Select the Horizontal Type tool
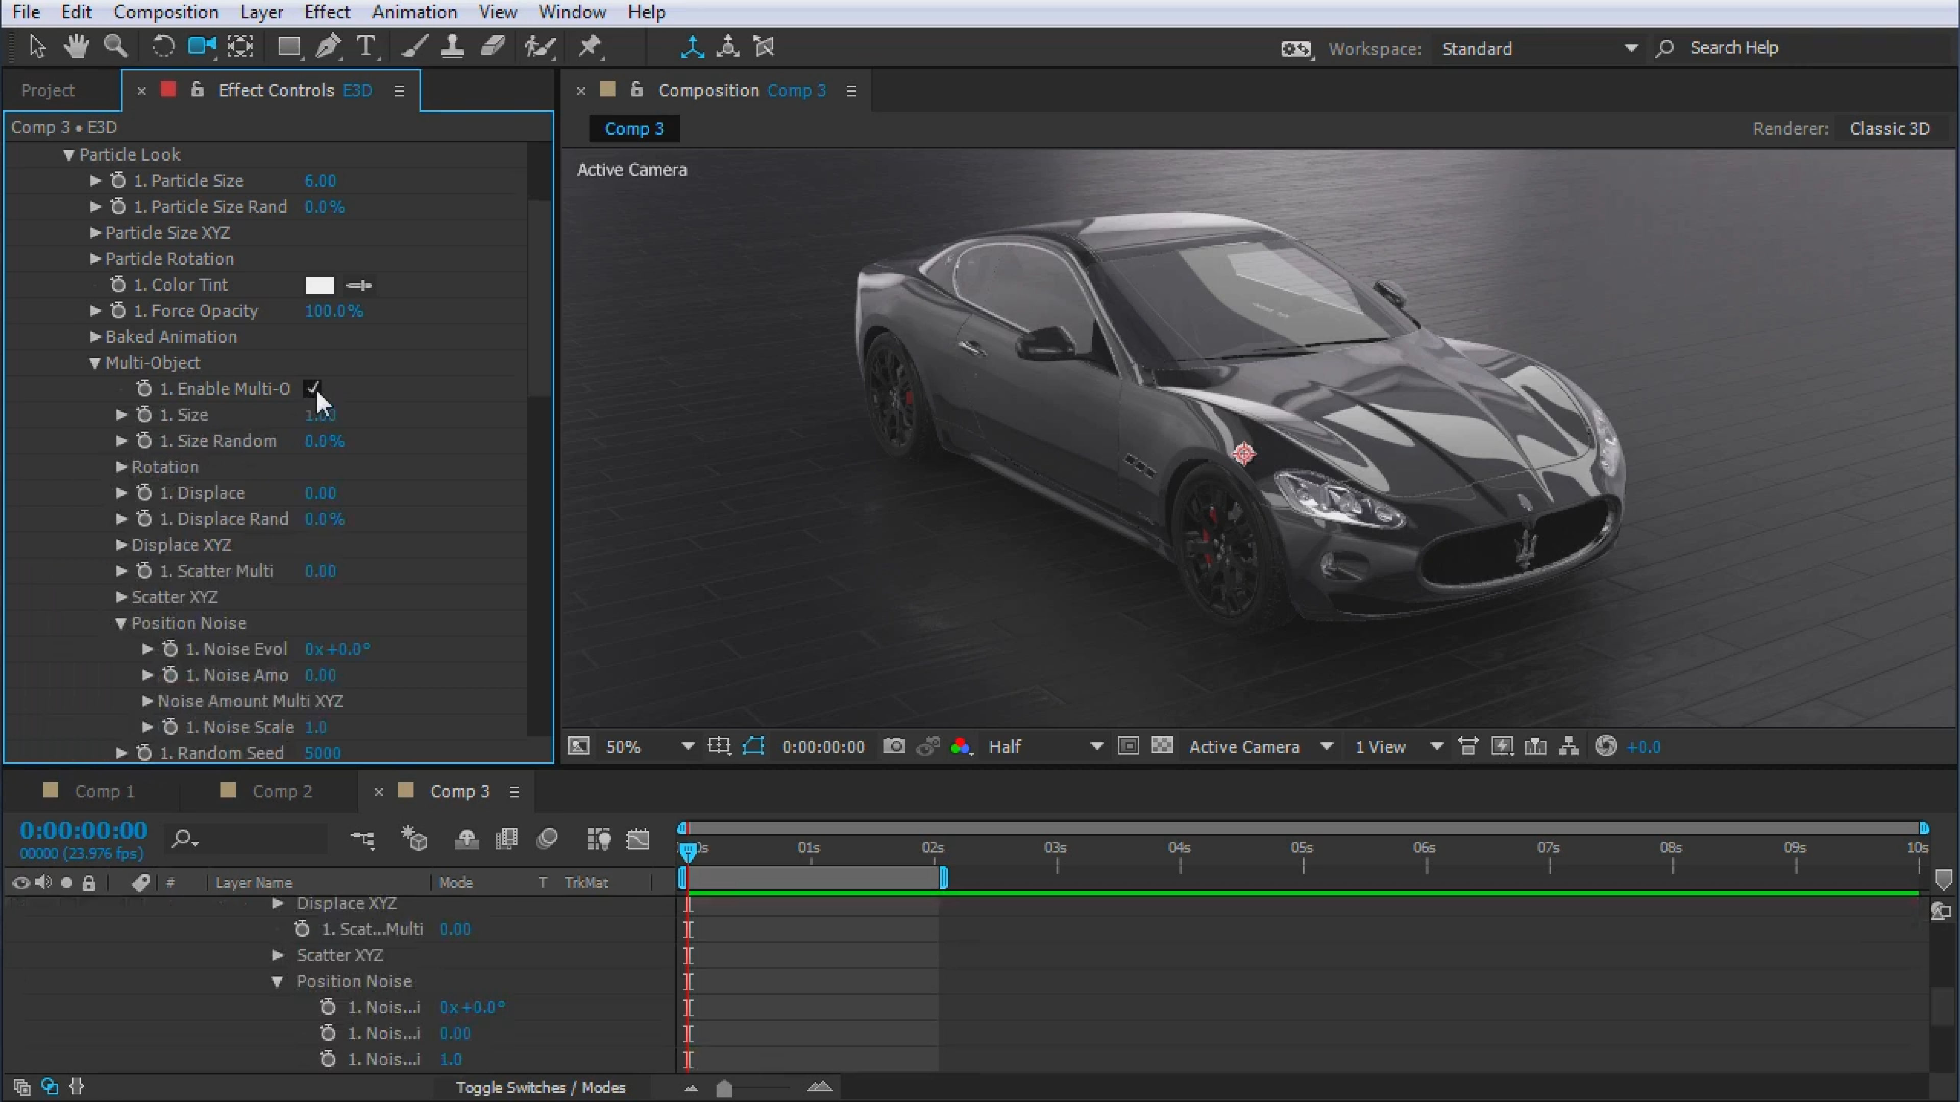The height and width of the screenshot is (1102, 1960). coord(367,47)
